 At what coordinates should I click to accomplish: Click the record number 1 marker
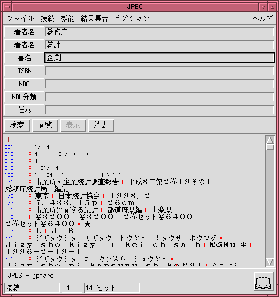[8, 140]
